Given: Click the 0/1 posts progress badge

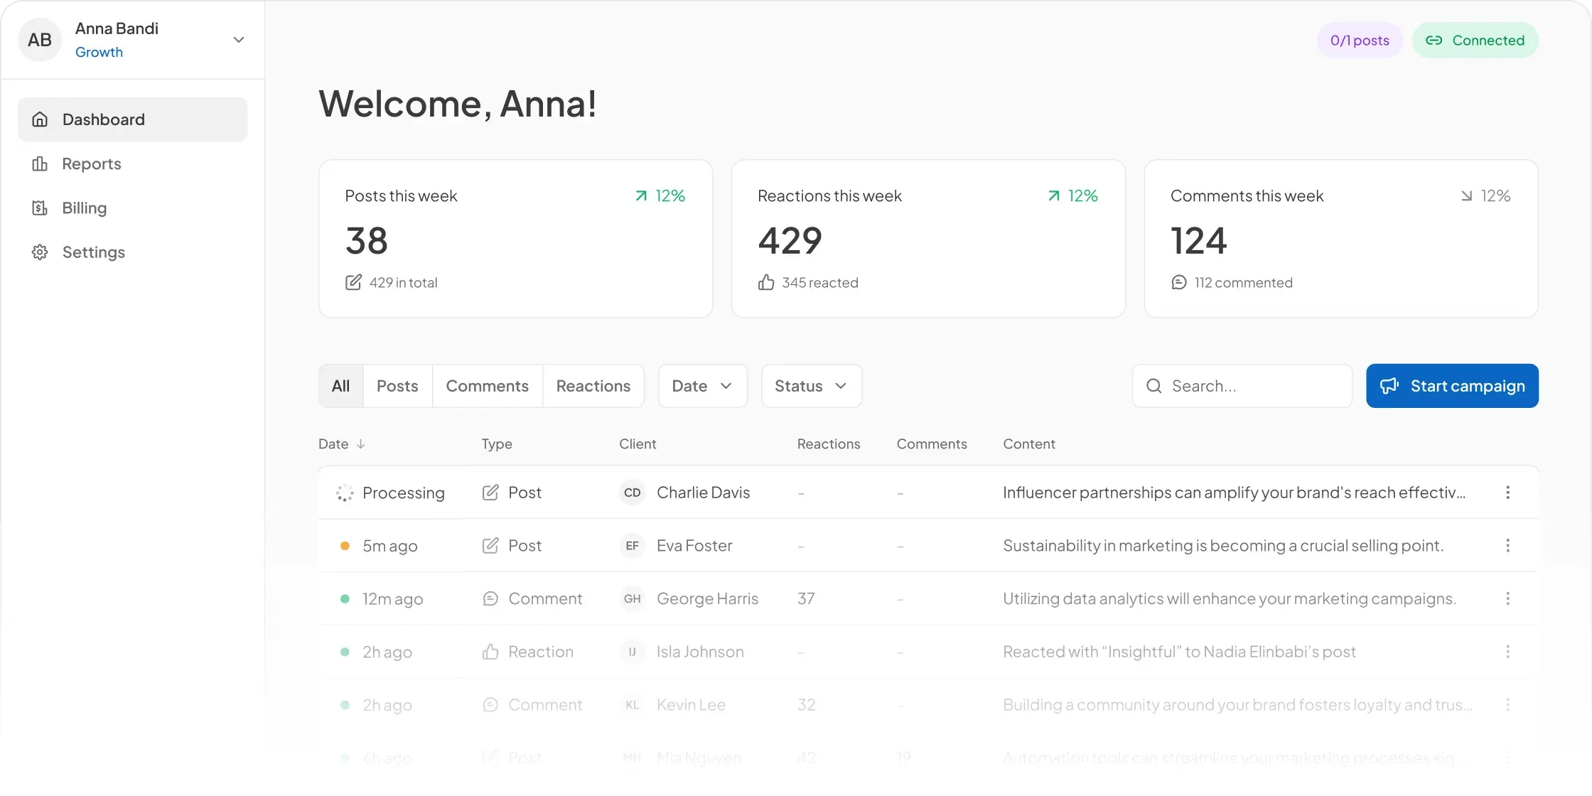Looking at the screenshot, I should [1359, 40].
